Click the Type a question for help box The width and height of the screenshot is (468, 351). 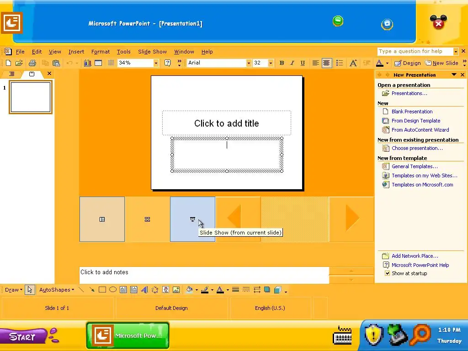coord(415,51)
